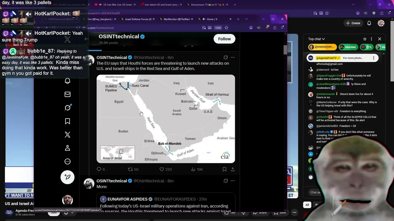The width and height of the screenshot is (394, 221).
Task: Open More circle menu in X sidebar
Action: tap(67, 161)
